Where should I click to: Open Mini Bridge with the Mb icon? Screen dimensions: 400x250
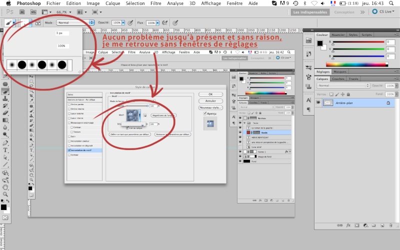click(x=33, y=12)
